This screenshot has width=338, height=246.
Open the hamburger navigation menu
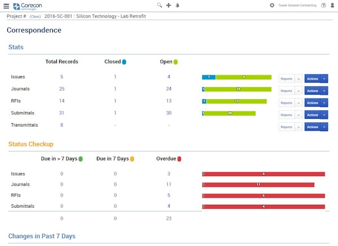click(x=6, y=6)
